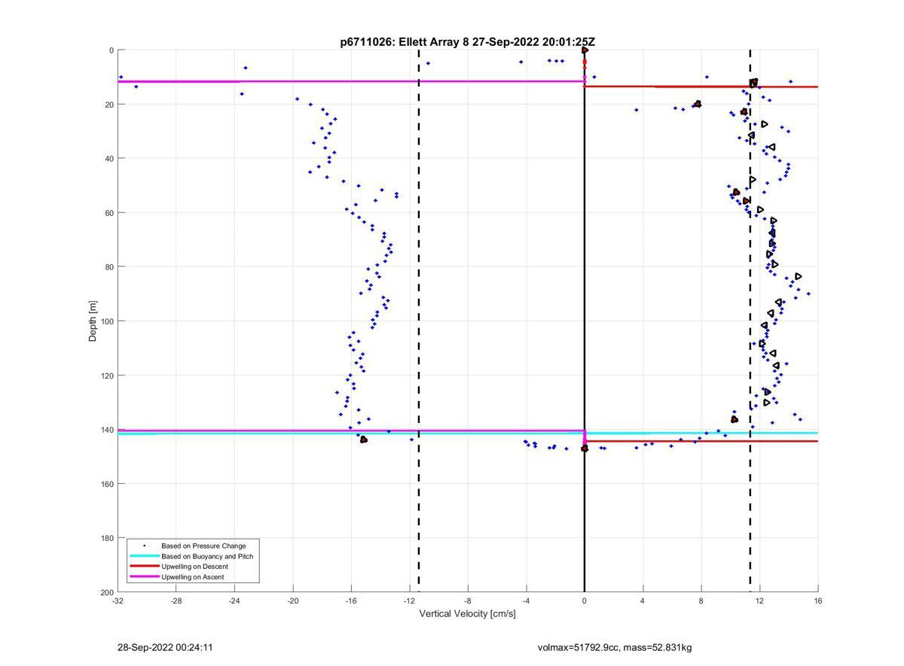Click y-axis tick label 200
The height and width of the screenshot is (666, 904).
tap(106, 592)
